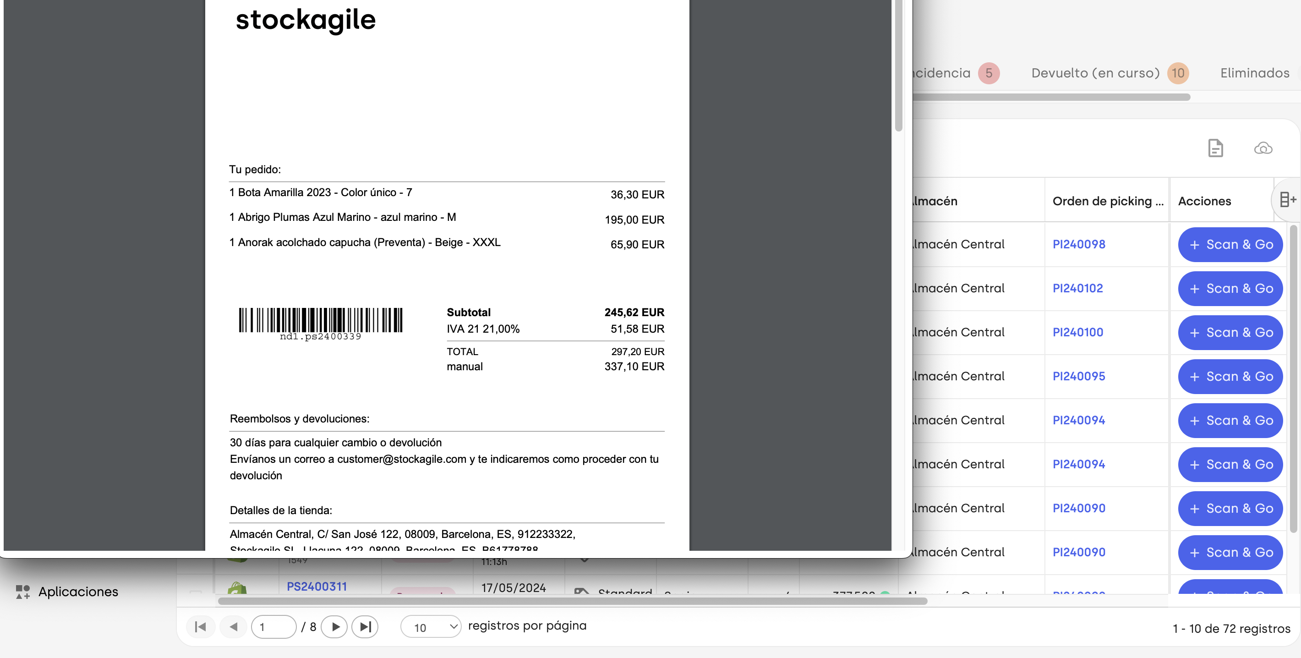Click Scan & Go for PI240095
The width and height of the screenshot is (1301, 658).
pos(1230,377)
